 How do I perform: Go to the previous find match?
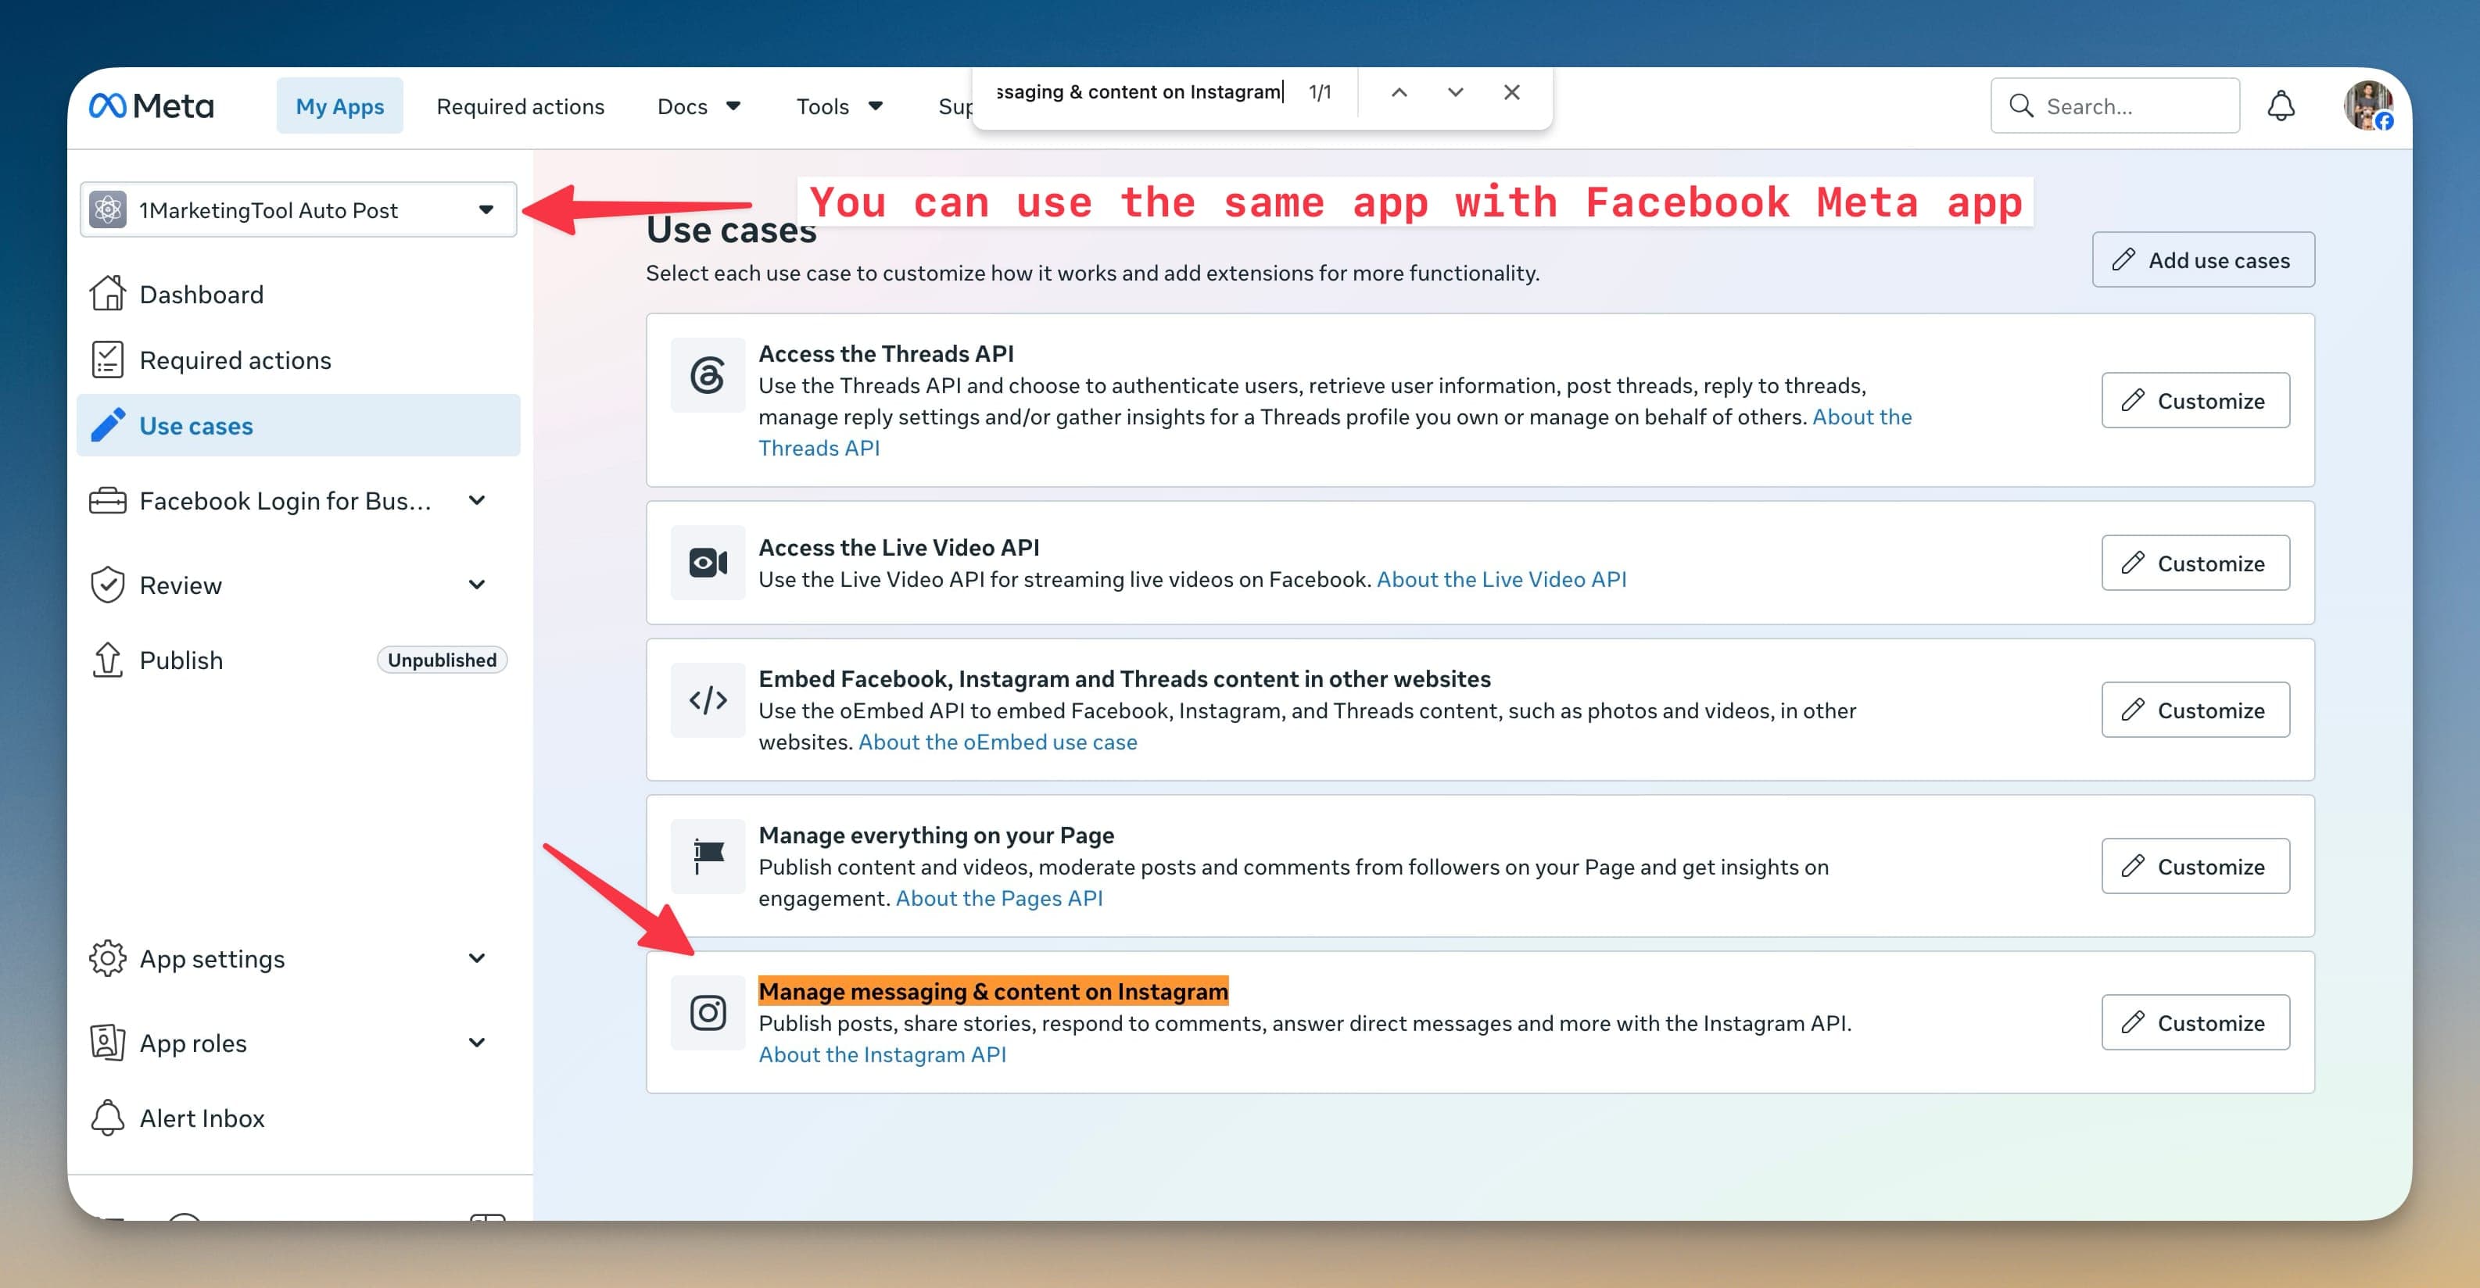[x=1399, y=92]
